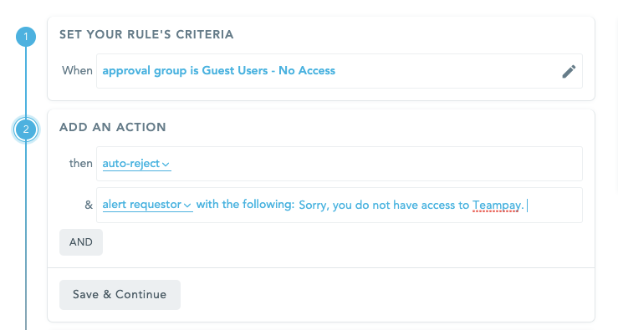Click the 'When' label before criteria

click(77, 70)
